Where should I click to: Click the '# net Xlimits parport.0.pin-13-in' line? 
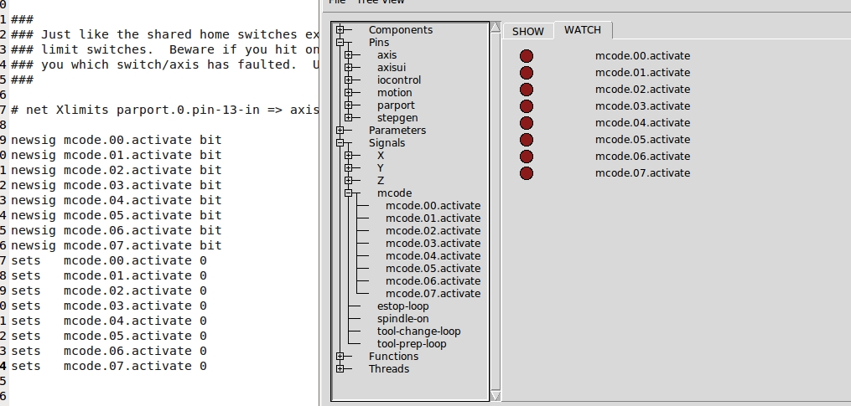click(x=164, y=110)
